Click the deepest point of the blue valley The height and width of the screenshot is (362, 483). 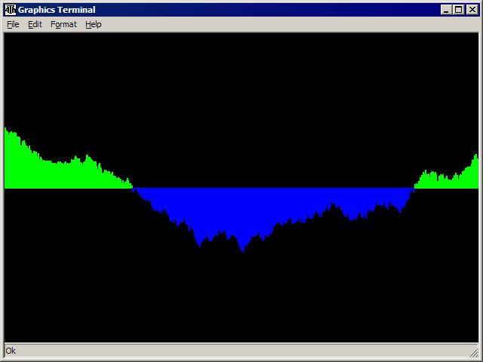click(x=242, y=249)
